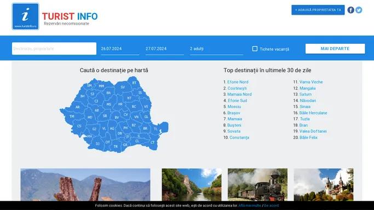The width and height of the screenshot is (374, 210).
Task: Open the Peleș castle photo thumbnail
Action: [x=324, y=185]
